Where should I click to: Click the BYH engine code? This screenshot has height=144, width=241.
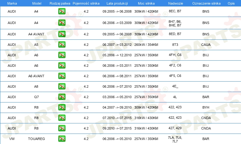[206, 107]
